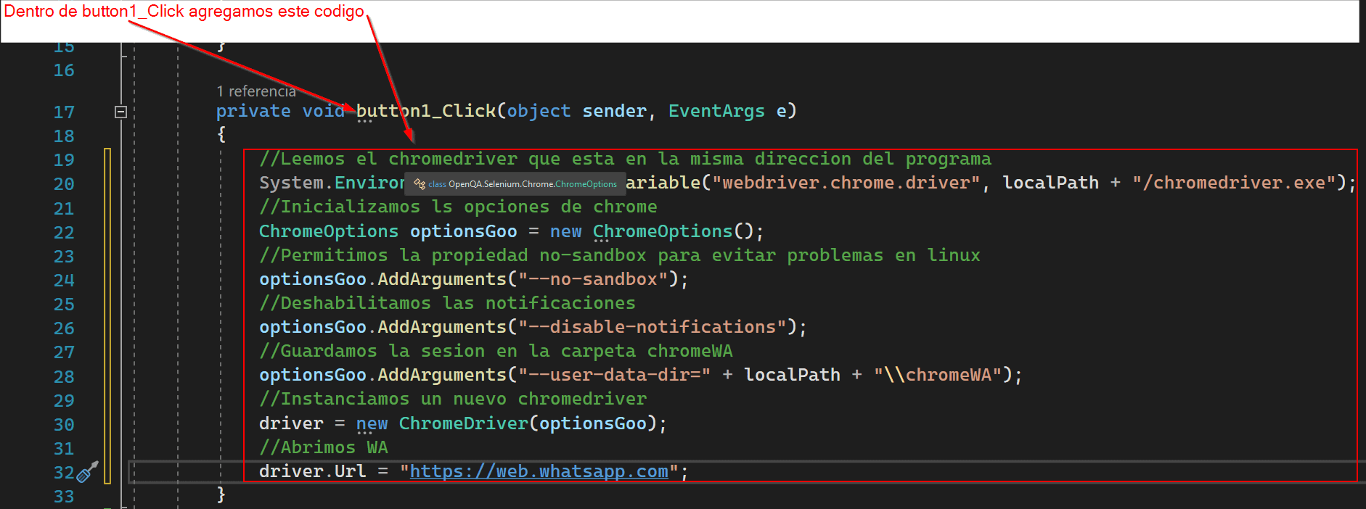Click the driver.Url property on line 32

point(313,471)
